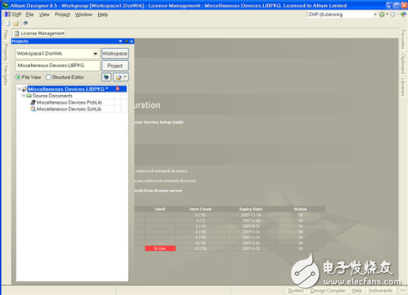Open the Clipboard side panel tab
Viewport: 408px width, 295px height.
[x=403, y=64]
